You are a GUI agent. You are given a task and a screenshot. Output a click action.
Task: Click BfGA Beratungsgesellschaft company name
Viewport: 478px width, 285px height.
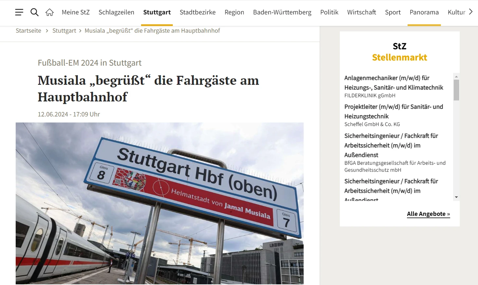coord(395,167)
